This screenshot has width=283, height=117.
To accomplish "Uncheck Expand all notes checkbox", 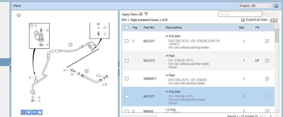I will 243,20.
